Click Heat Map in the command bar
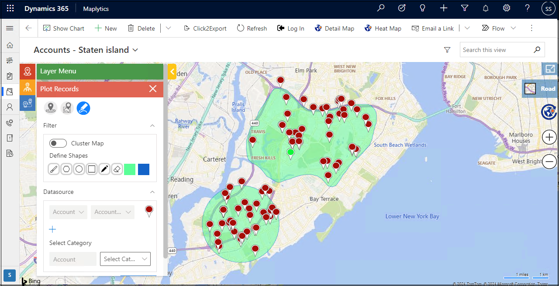 383,28
